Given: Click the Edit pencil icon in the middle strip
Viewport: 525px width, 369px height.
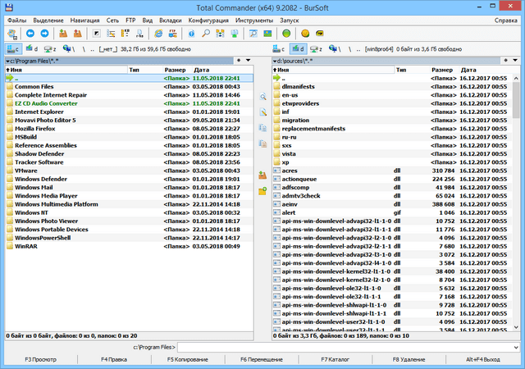Looking at the screenshot, I should (262, 112).
